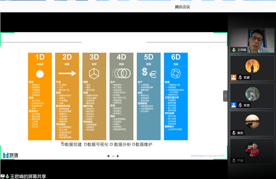Click 王君峰's green microphone icon

(x=234, y=50)
